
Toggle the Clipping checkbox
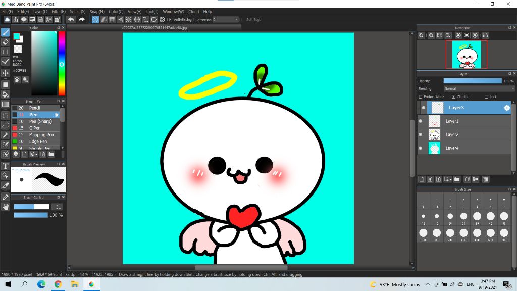[453, 97]
